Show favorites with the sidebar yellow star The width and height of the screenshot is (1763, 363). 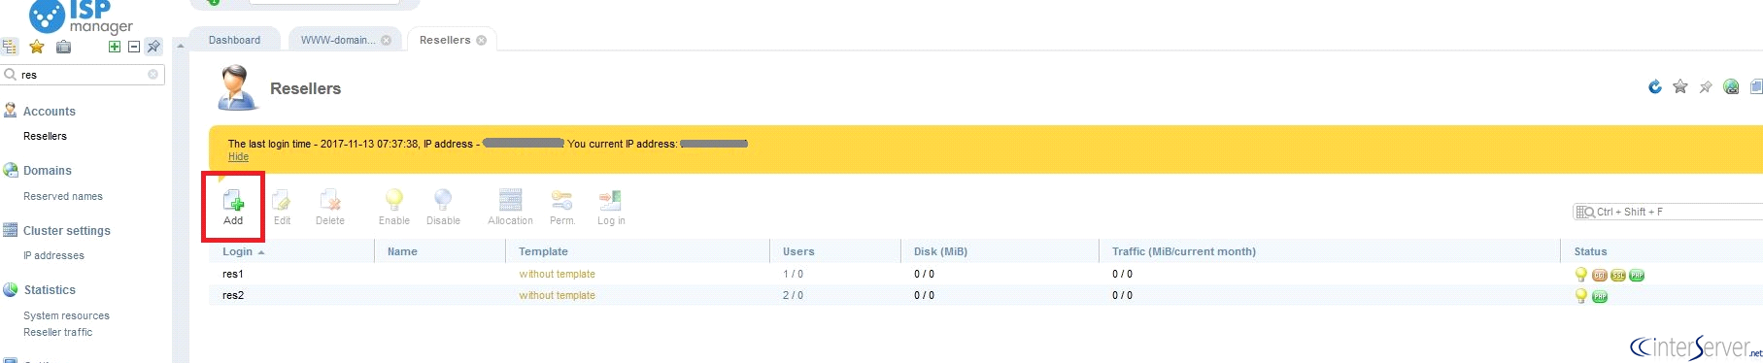[37, 47]
